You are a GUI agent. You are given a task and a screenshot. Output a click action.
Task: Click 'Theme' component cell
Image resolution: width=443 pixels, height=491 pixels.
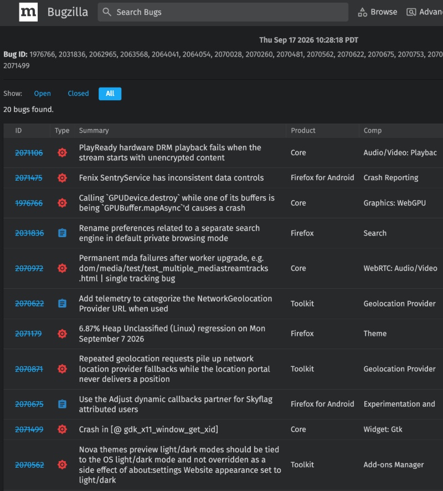click(375, 334)
